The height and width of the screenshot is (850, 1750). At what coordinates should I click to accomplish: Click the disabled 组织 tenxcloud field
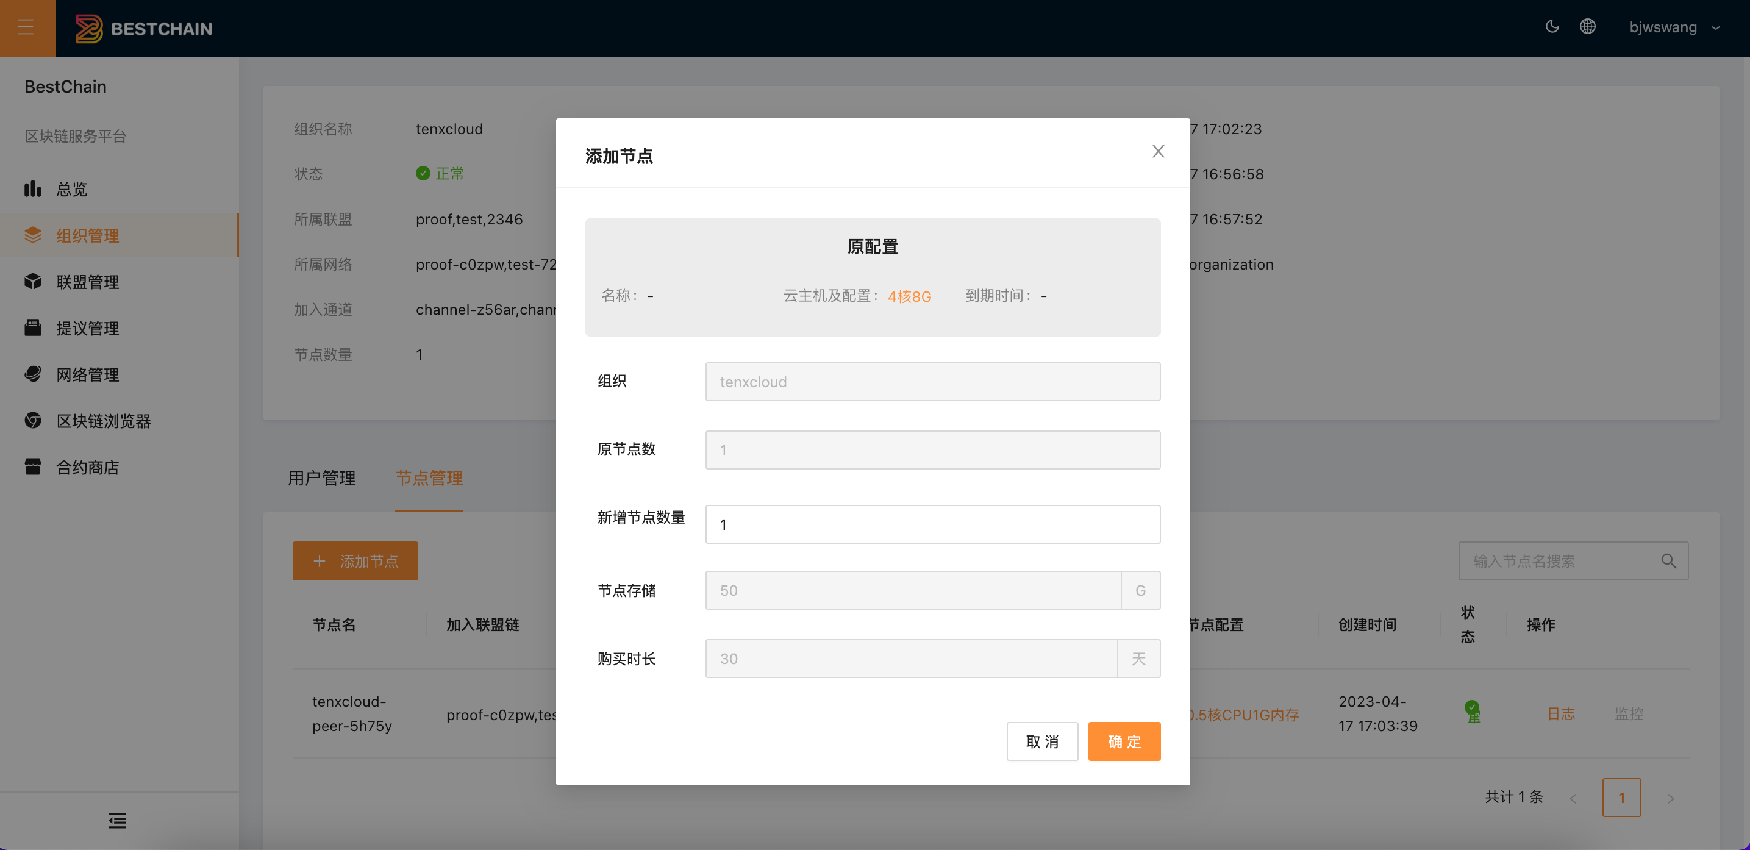(932, 382)
